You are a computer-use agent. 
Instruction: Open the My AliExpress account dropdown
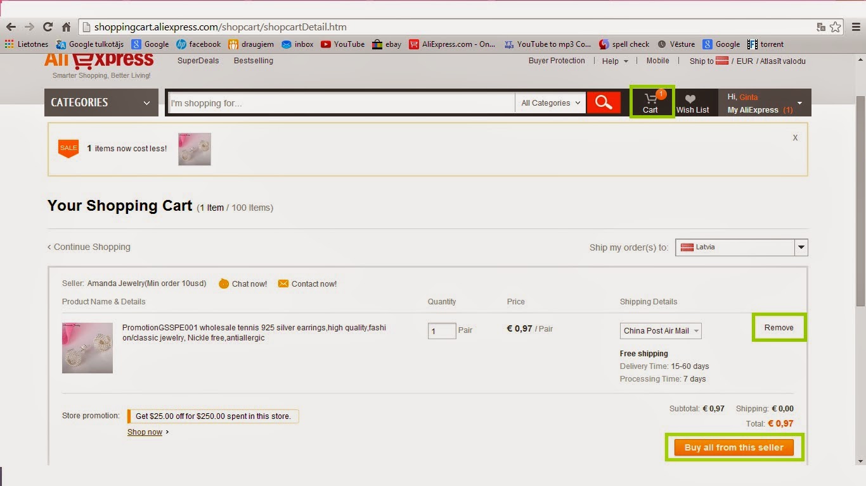(765, 103)
